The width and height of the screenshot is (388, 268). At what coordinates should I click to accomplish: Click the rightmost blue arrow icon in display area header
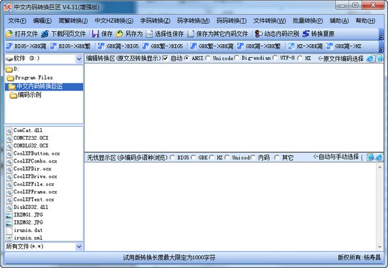tap(379, 157)
